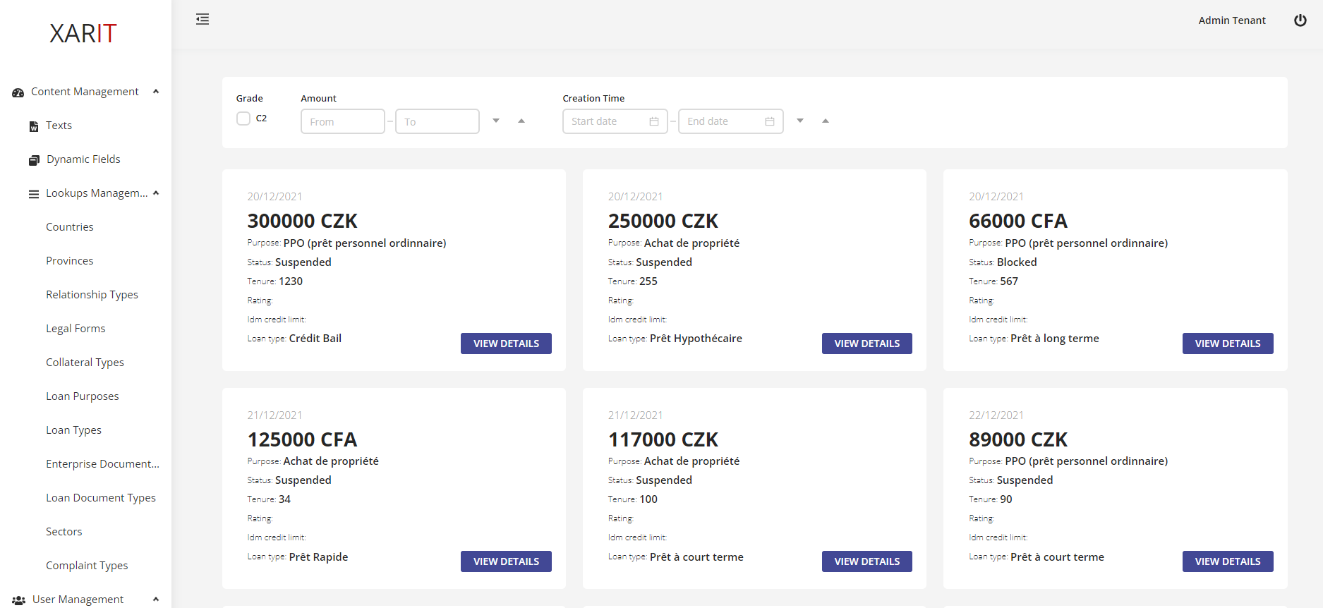Click the Texts document icon
The image size is (1323, 608).
click(x=34, y=126)
